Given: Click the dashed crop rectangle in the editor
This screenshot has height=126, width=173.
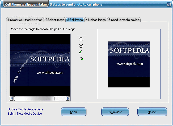Looking at the screenshot, I should (x=49, y=73).
